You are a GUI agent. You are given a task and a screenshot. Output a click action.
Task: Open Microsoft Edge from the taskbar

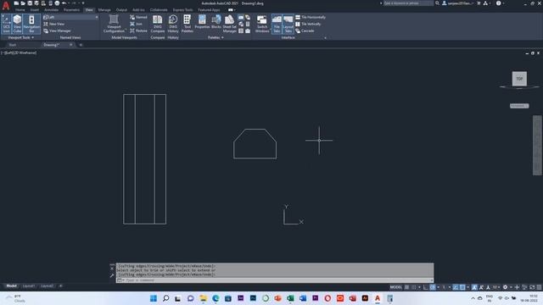pos(216,298)
